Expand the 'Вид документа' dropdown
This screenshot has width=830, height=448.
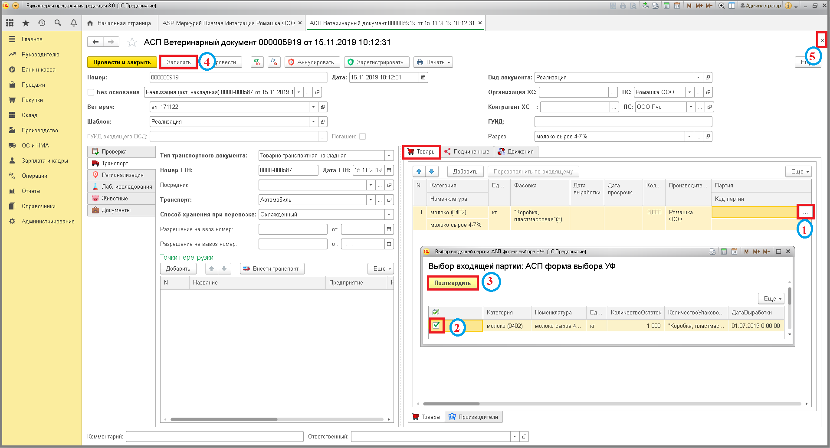[x=698, y=77]
